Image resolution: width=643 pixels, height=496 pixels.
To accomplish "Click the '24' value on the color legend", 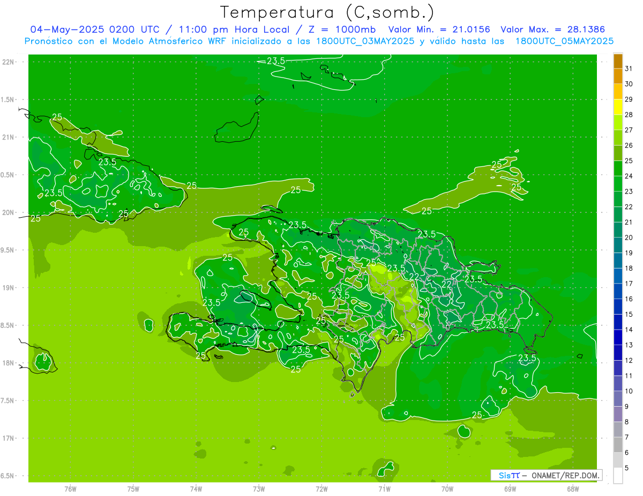I will pyautogui.click(x=629, y=175).
